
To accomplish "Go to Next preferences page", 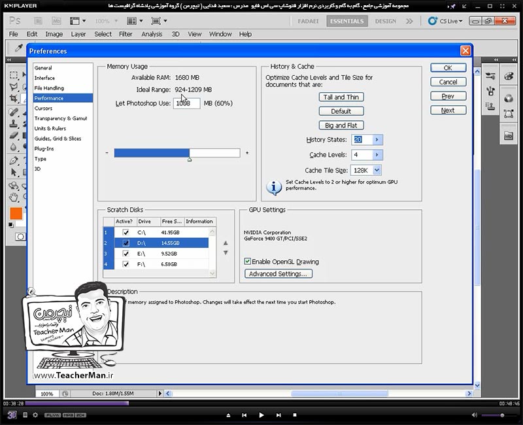I will 448,110.
